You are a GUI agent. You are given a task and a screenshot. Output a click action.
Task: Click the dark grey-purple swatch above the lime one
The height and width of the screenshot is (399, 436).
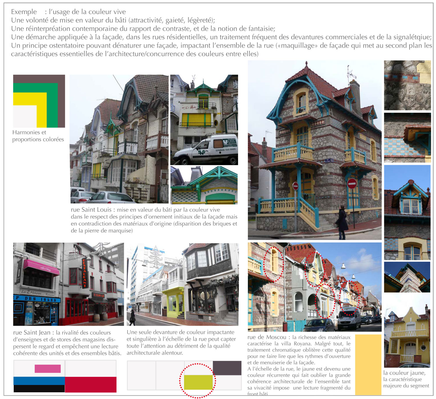pyautogui.click(x=227, y=368)
